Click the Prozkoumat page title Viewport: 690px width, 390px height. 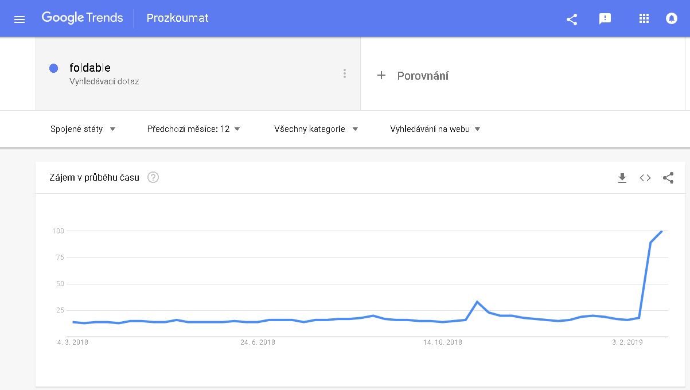177,18
